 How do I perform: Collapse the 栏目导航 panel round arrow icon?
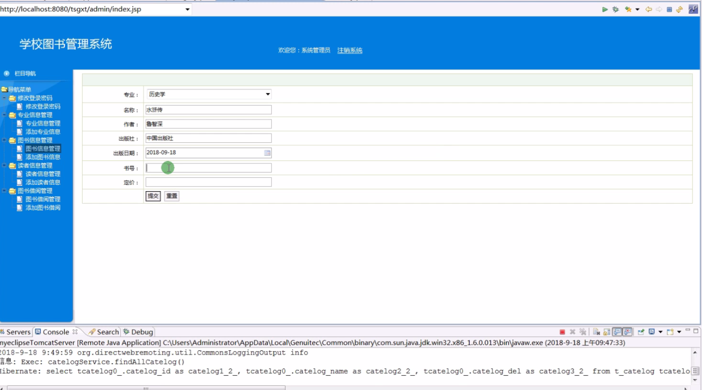pos(7,73)
